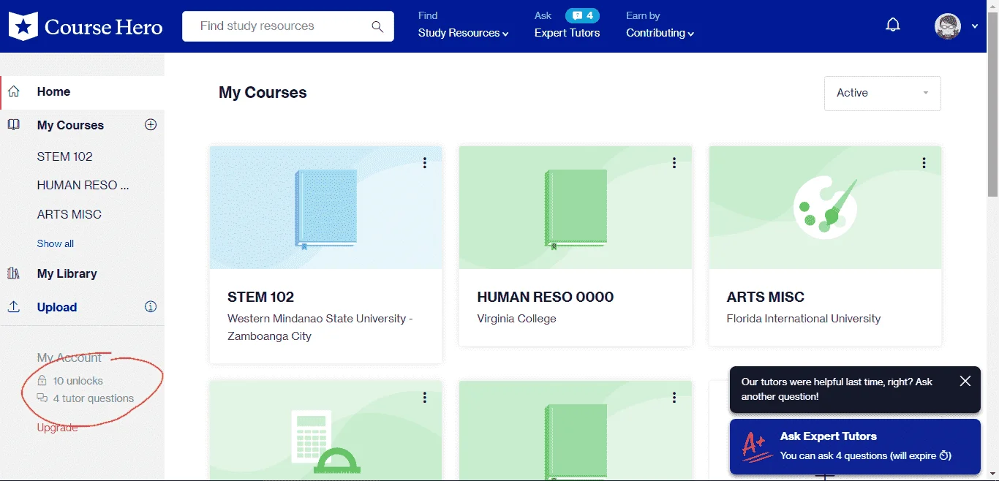Click the 10 unlocks text
Viewport: 999px width, 481px height.
pyautogui.click(x=78, y=381)
